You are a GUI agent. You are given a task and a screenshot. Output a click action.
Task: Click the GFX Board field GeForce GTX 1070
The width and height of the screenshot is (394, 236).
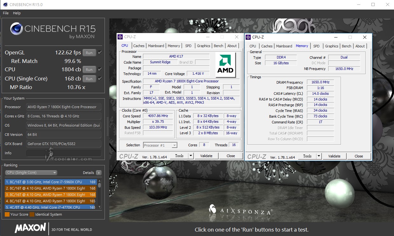pyautogui.click(x=64, y=144)
